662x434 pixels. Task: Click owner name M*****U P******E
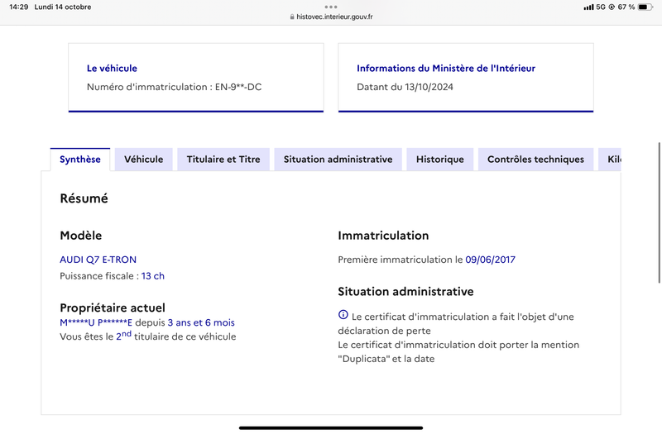click(x=96, y=322)
